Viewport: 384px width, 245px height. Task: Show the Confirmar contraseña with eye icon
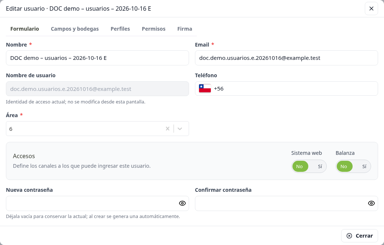coord(371,203)
